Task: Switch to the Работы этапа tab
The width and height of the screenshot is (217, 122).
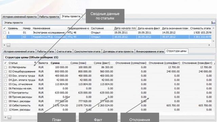Action: point(45,52)
